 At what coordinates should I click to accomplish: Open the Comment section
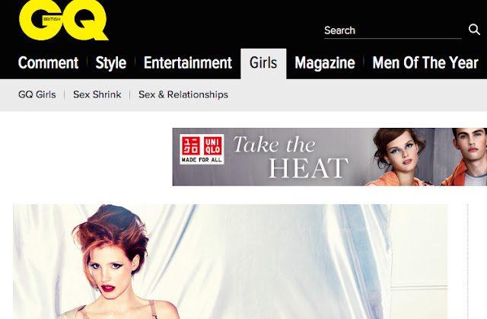click(48, 63)
